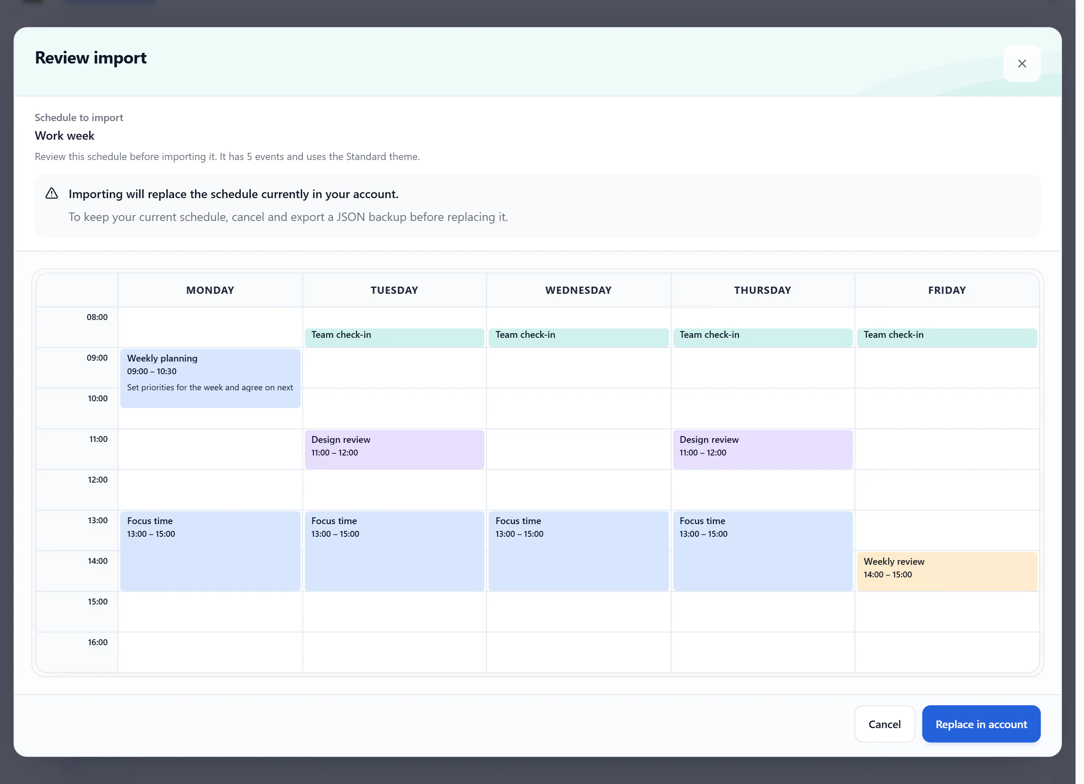Select the Weekly planning event on Monday
Screen dimensions: 1084x784
pos(210,378)
